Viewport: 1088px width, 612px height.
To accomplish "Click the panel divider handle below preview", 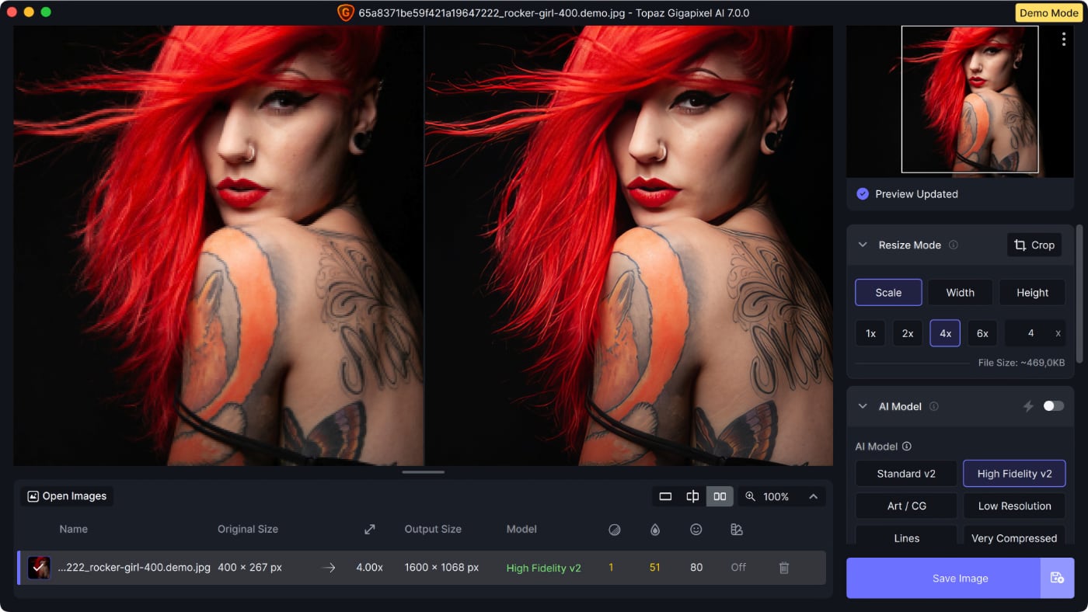I will (x=423, y=471).
